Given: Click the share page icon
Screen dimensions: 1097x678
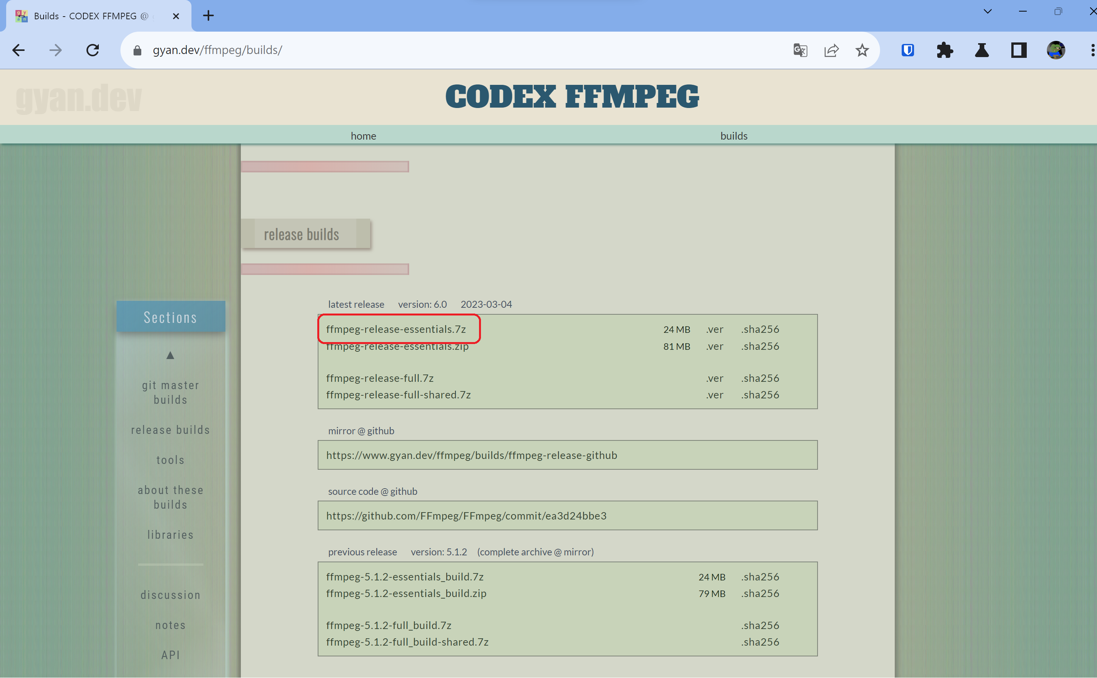Looking at the screenshot, I should (x=831, y=50).
